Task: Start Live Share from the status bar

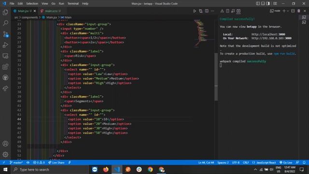Action: (x=56, y=162)
